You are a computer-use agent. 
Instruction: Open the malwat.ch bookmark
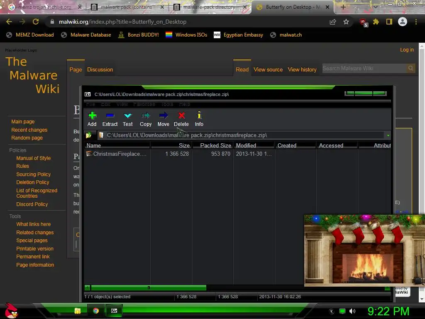[286, 35]
